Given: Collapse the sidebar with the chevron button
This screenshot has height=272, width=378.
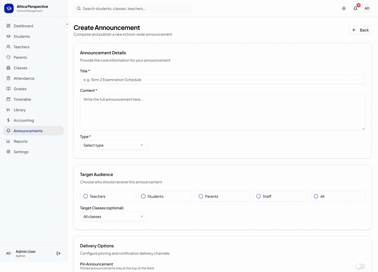Looking at the screenshot, I should click(67, 24).
